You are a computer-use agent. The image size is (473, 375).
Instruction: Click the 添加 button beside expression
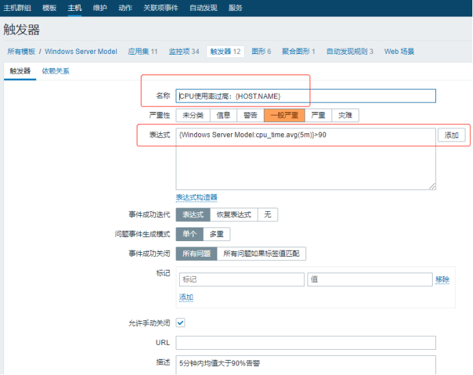tap(451, 135)
